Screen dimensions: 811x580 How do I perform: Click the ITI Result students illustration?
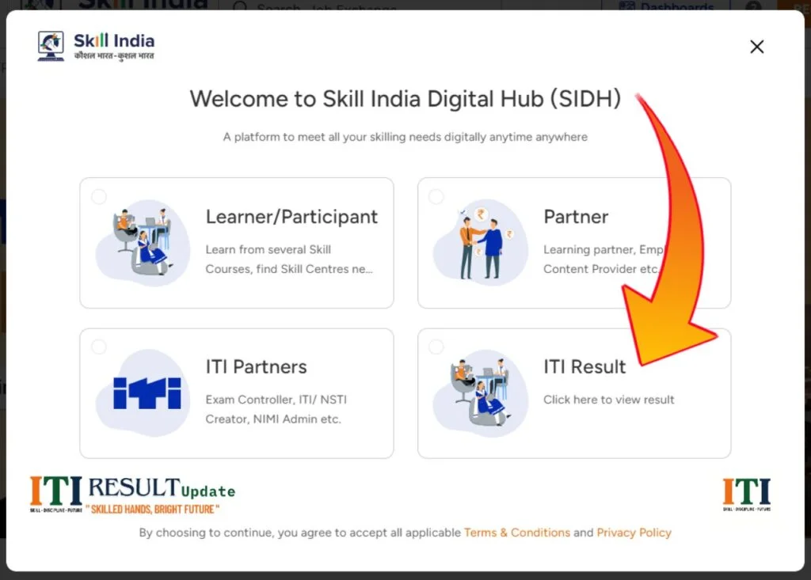(481, 393)
